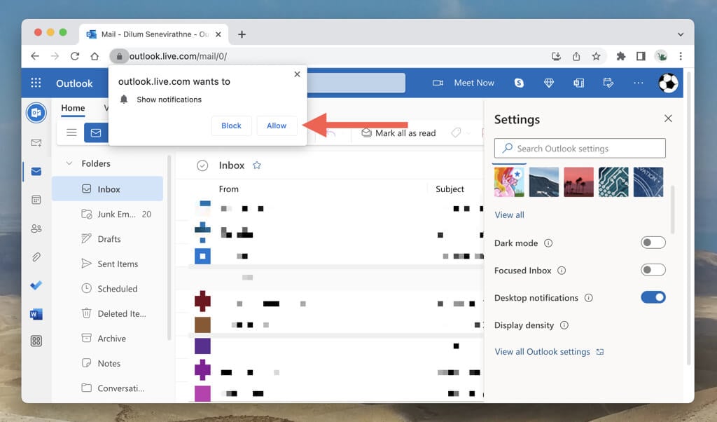The height and width of the screenshot is (422, 717).
Task: Turn off Desktop notifications switch
Action: click(653, 297)
